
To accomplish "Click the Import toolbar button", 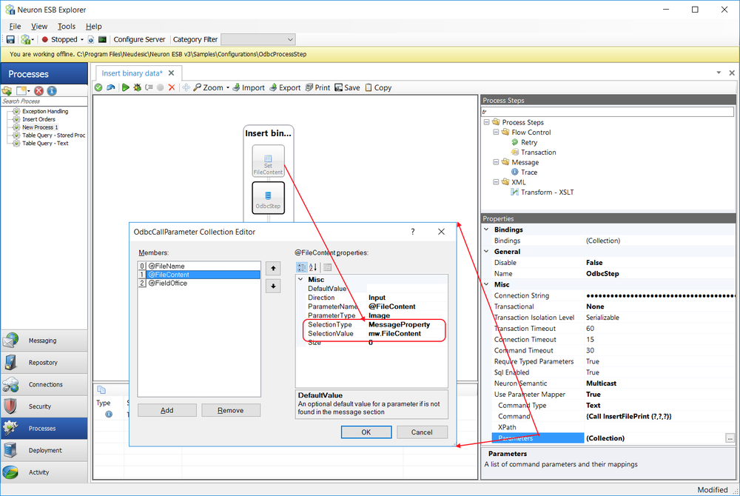I will tap(249, 87).
